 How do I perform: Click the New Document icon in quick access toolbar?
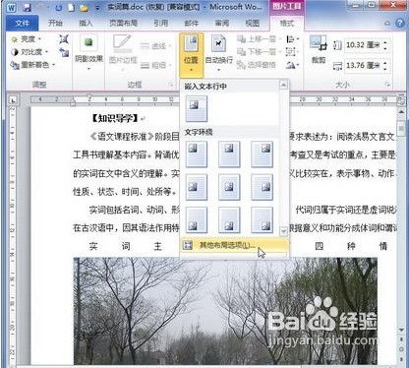pyautogui.click(x=71, y=8)
